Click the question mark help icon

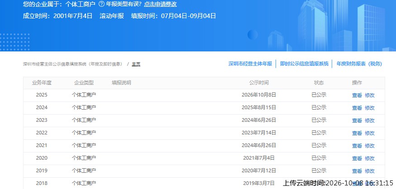[101, 4]
